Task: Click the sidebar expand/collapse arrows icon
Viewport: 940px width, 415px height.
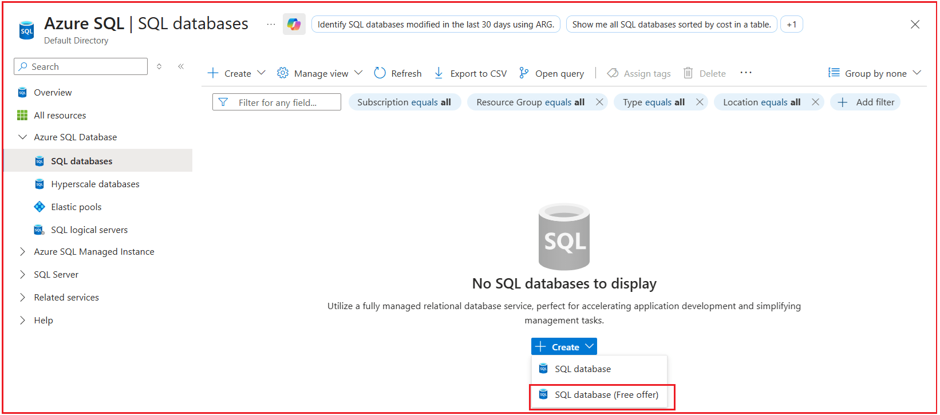Action: (159, 66)
